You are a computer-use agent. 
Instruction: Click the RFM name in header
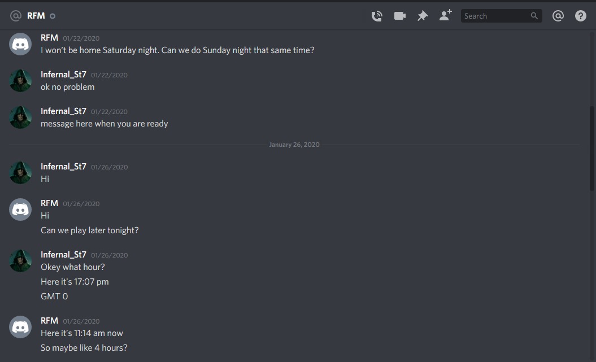coord(36,16)
